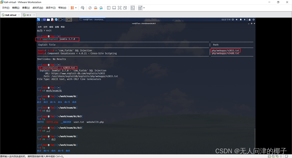Pause the virtual machine with the orange button
This screenshot has height=158, width=292.
coord(72,8)
